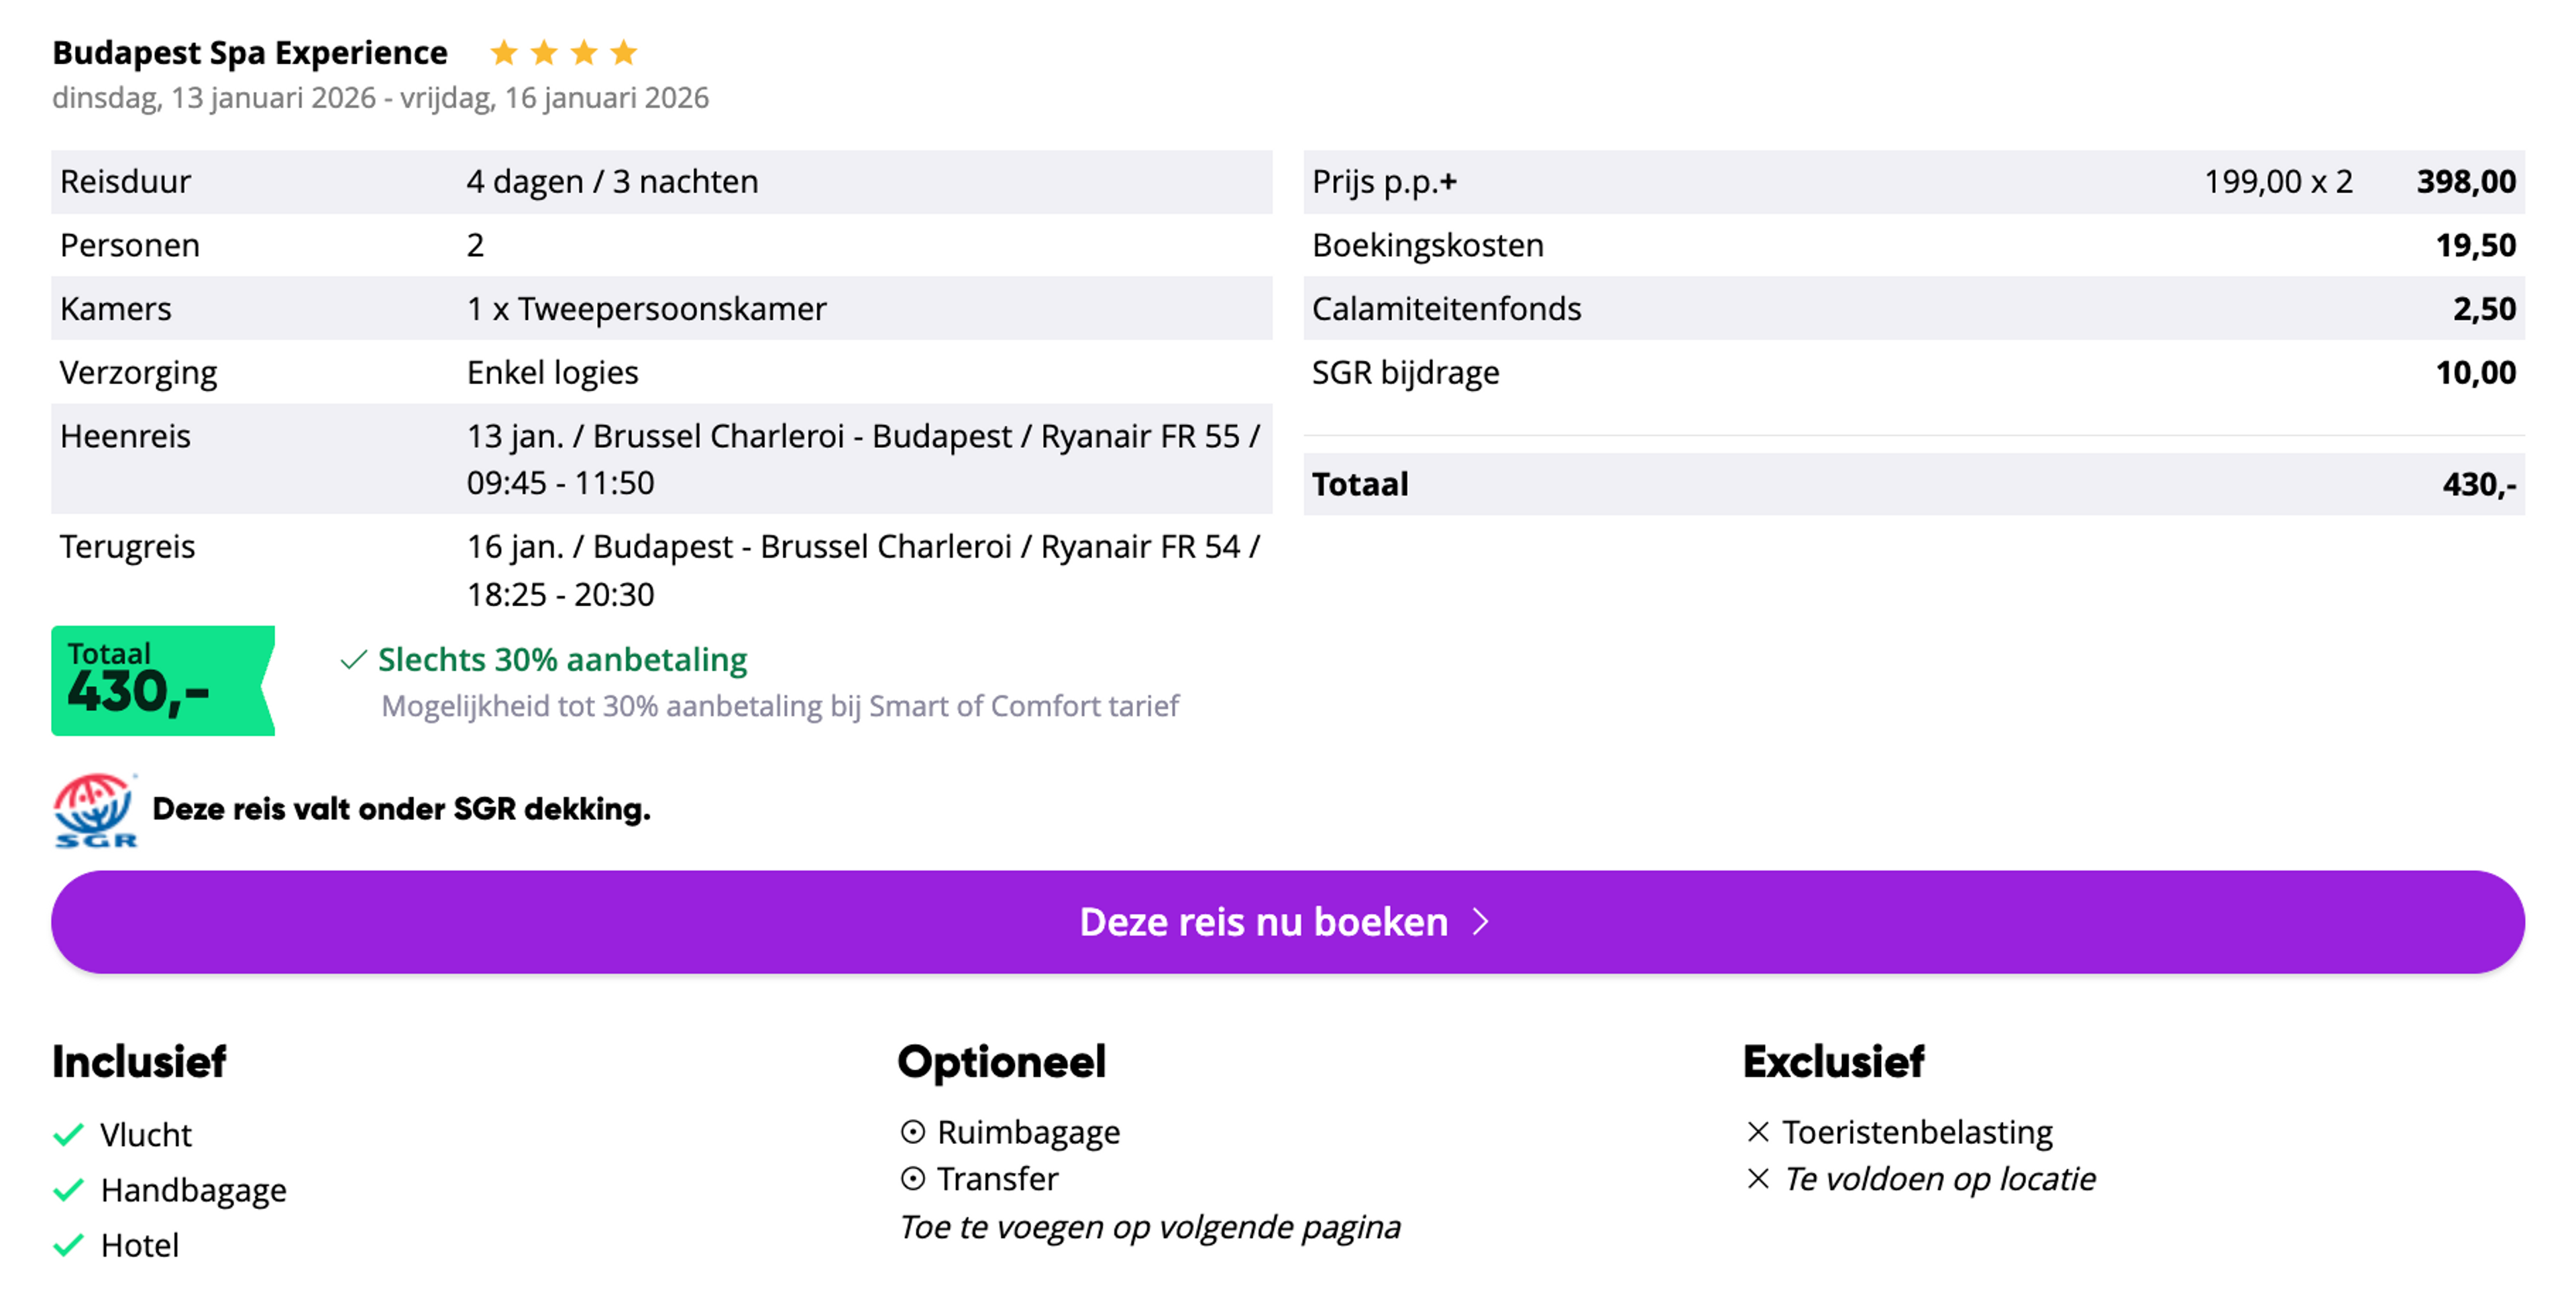The width and height of the screenshot is (2576, 1313).
Task: Select the fourth rating star
Action: (x=622, y=52)
